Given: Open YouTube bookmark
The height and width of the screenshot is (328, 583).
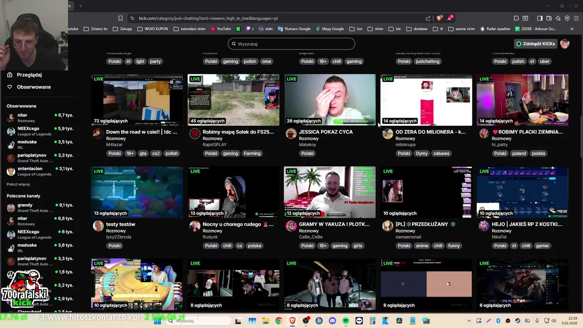Looking at the screenshot, I should tap(221, 29).
